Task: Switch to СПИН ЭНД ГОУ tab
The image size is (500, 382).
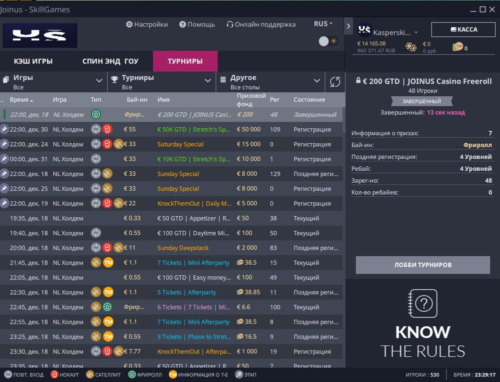Action: click(110, 61)
